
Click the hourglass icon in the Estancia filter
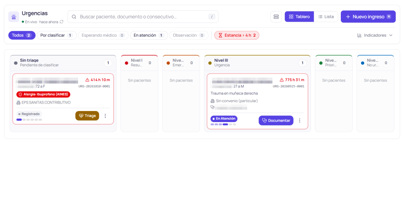(x=220, y=35)
